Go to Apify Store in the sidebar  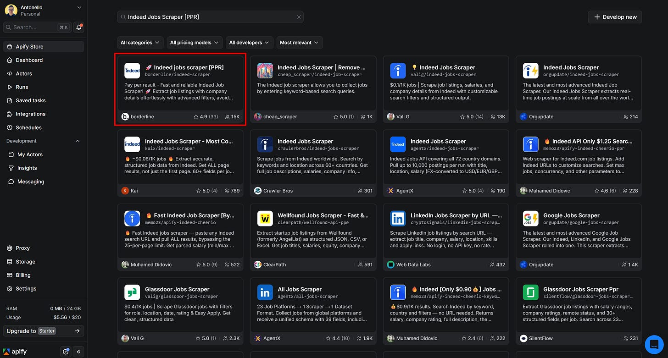click(x=44, y=47)
